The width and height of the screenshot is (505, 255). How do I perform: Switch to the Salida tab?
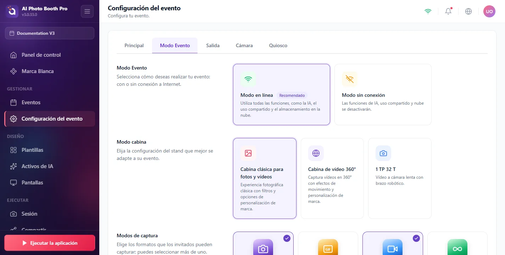click(x=213, y=45)
